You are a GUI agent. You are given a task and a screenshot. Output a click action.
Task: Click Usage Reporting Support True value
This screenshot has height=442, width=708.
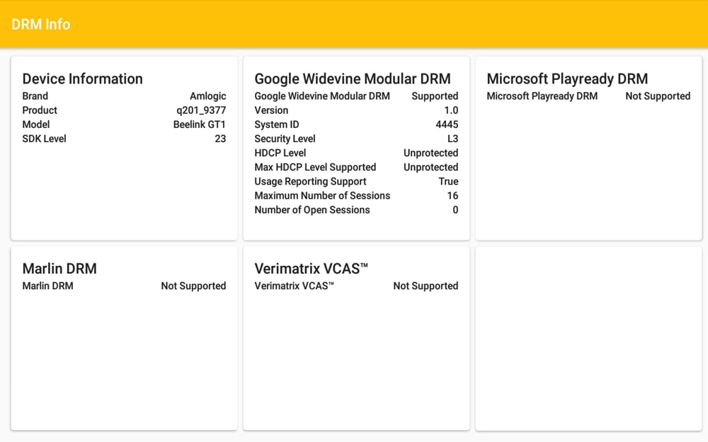point(448,181)
